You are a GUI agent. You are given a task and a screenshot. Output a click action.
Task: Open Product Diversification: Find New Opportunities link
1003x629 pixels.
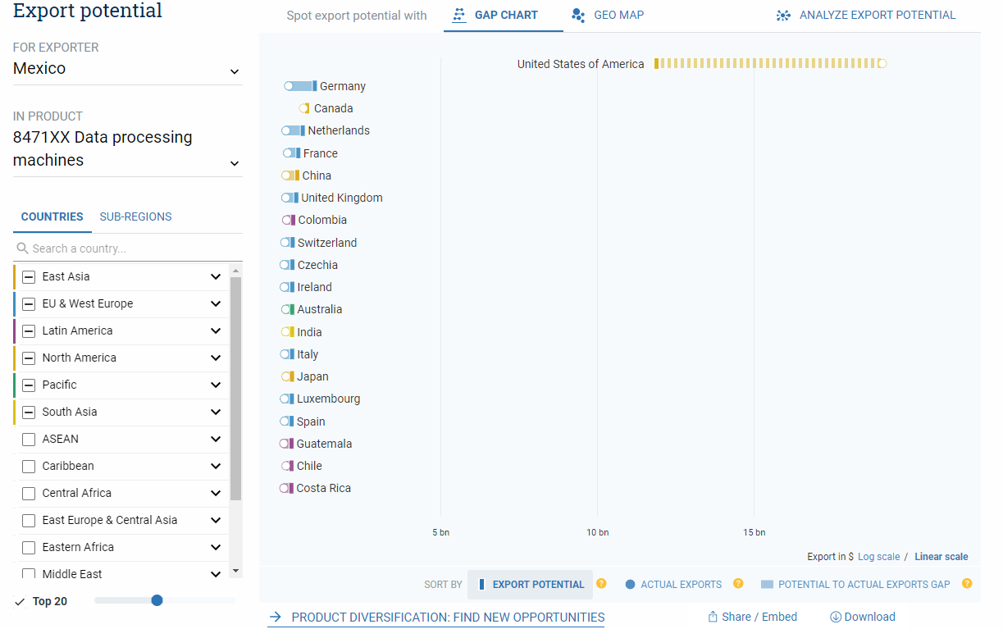point(447,618)
